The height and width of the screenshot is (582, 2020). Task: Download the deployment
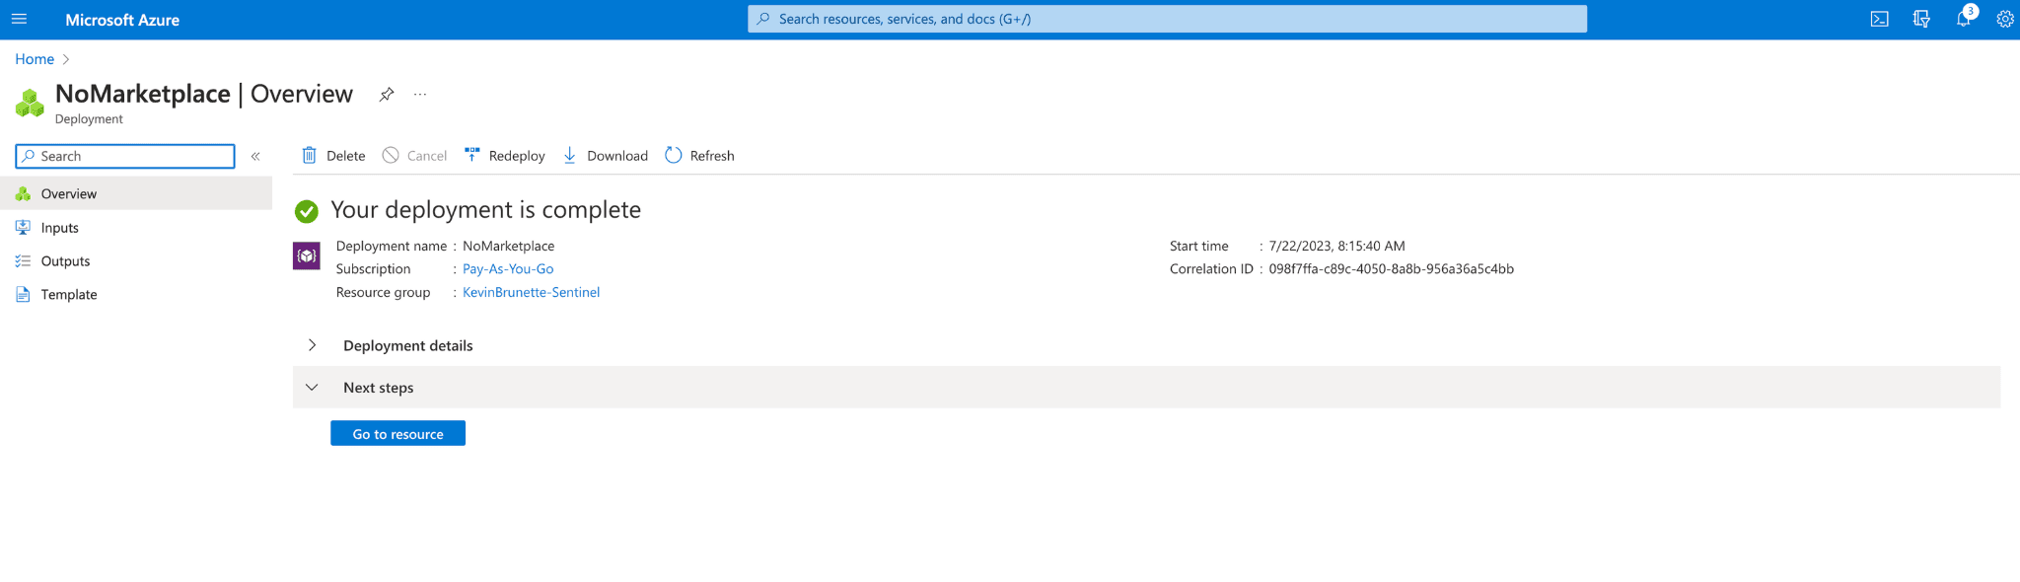click(605, 156)
